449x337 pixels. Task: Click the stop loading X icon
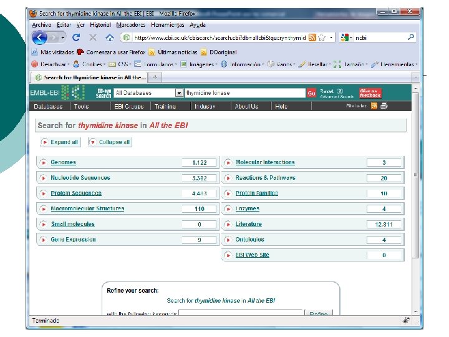point(92,37)
